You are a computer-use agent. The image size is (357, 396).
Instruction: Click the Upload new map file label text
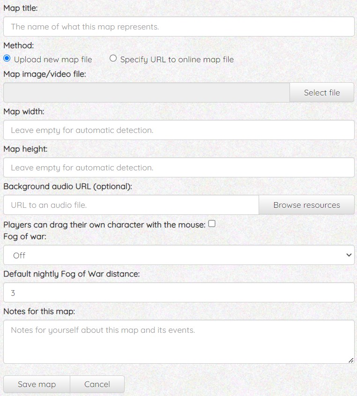53,59
